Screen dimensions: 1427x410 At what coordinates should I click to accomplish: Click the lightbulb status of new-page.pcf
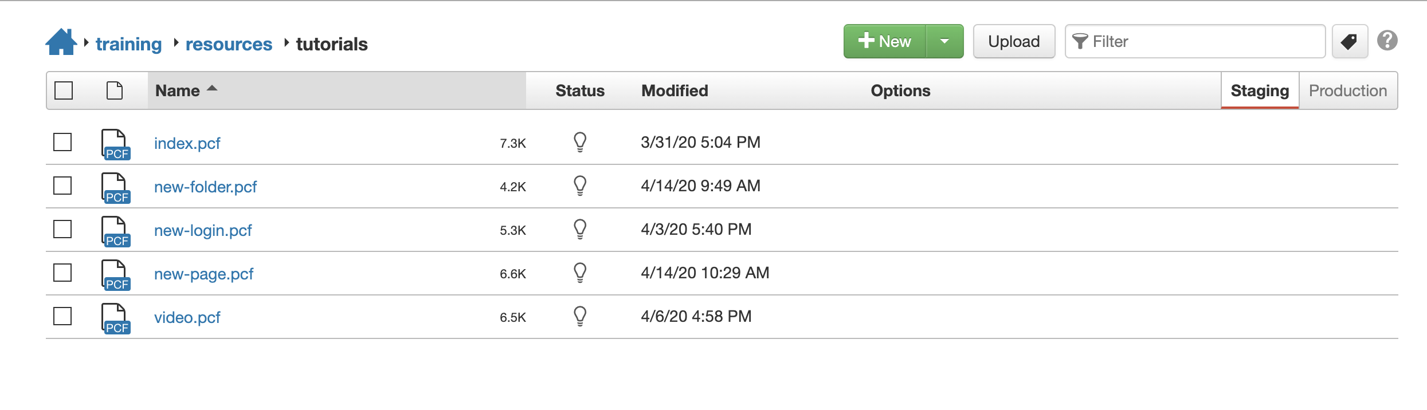pos(580,273)
